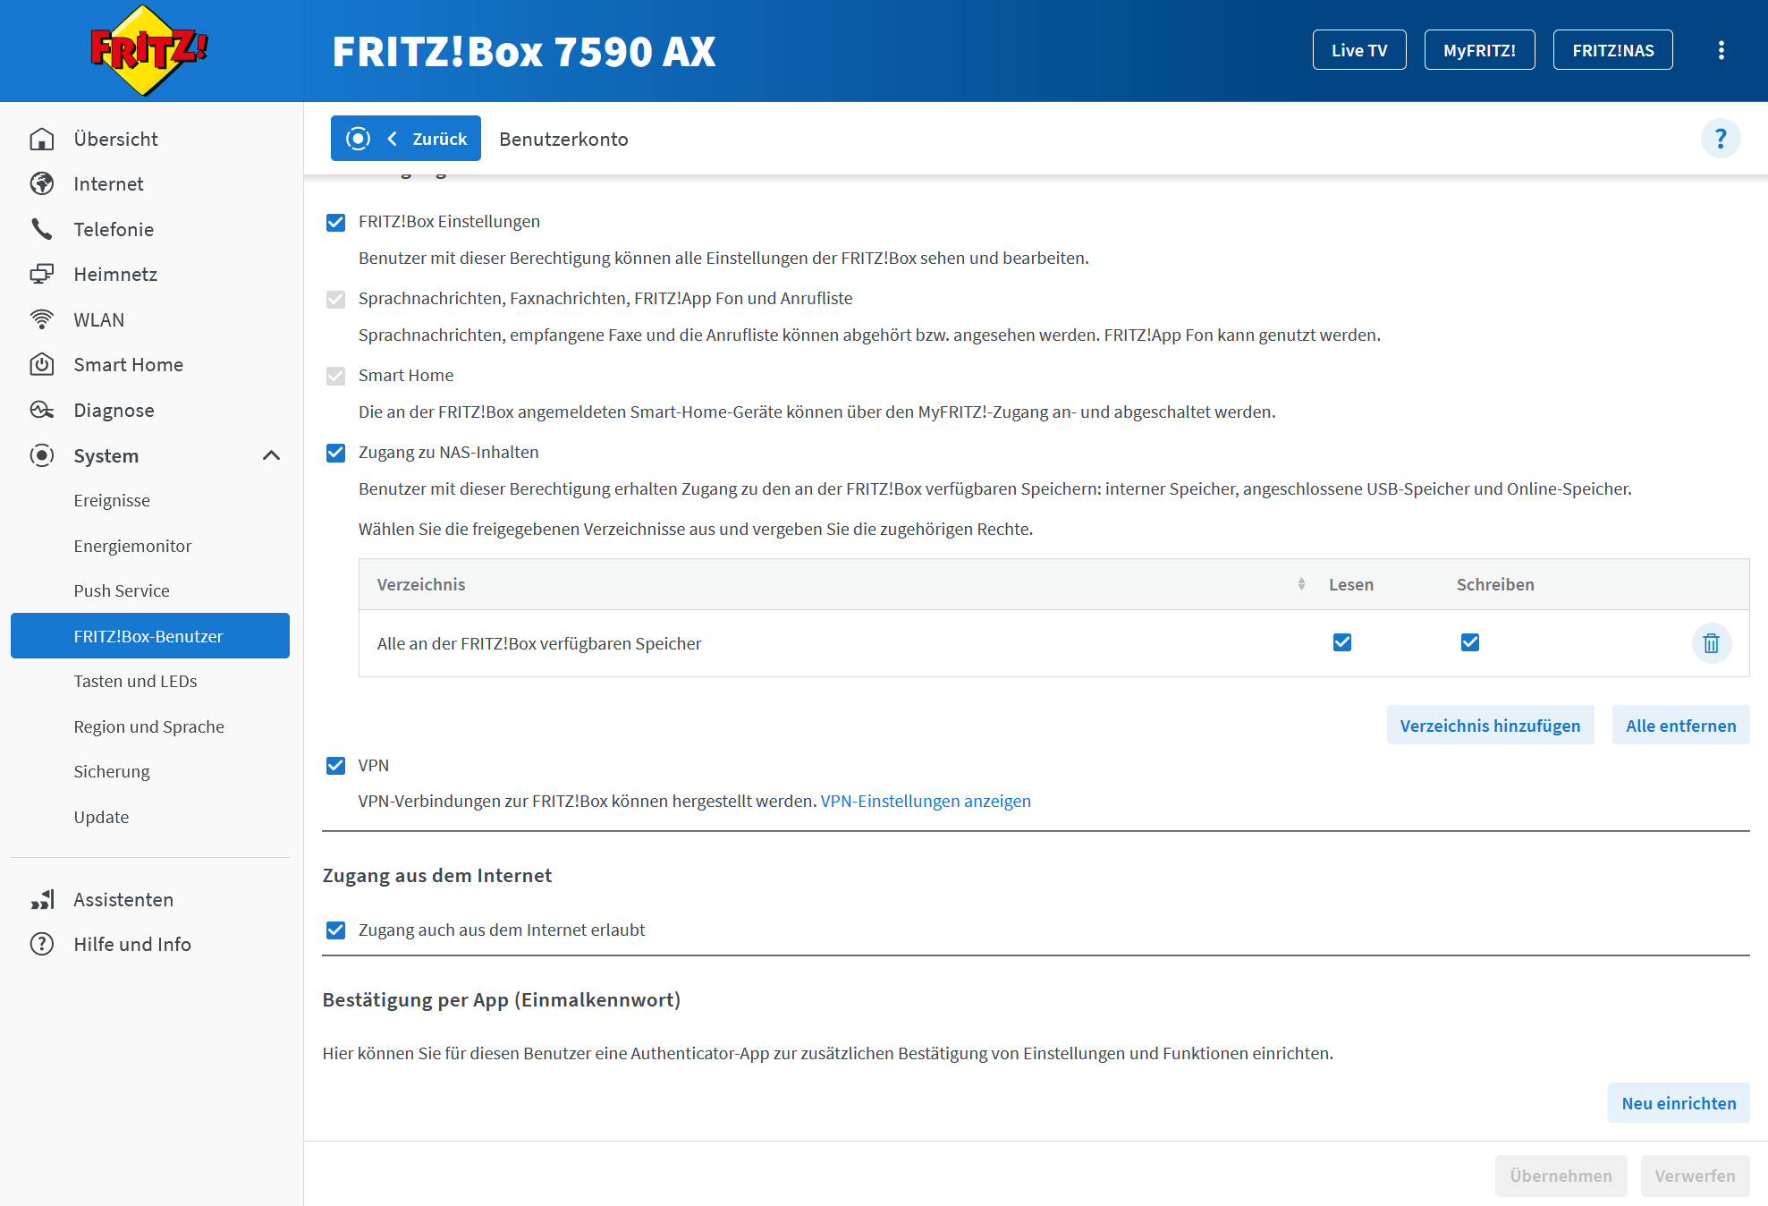Click the Verzeichnis hinzufügen button
The image size is (1768, 1206).
pyautogui.click(x=1490, y=726)
